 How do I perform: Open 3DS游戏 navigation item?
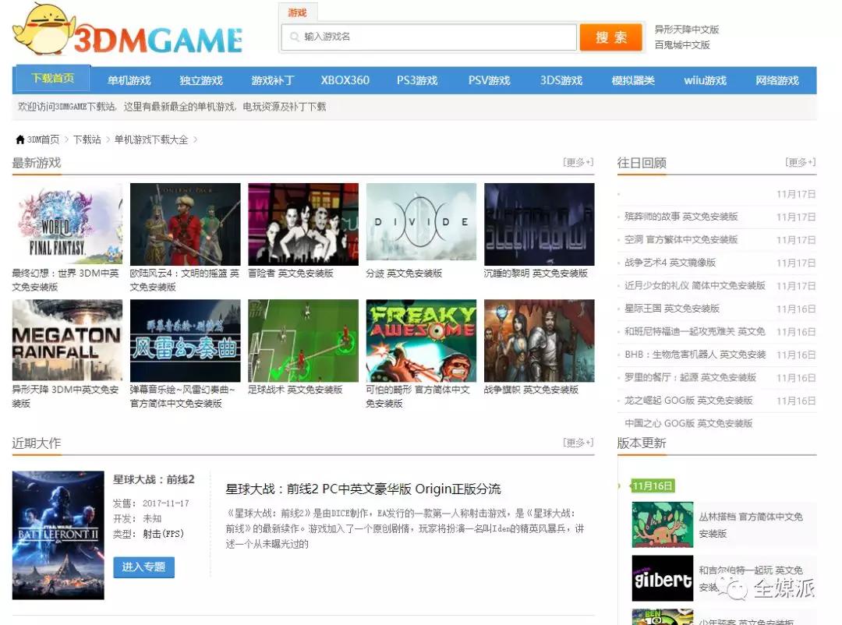click(x=561, y=80)
